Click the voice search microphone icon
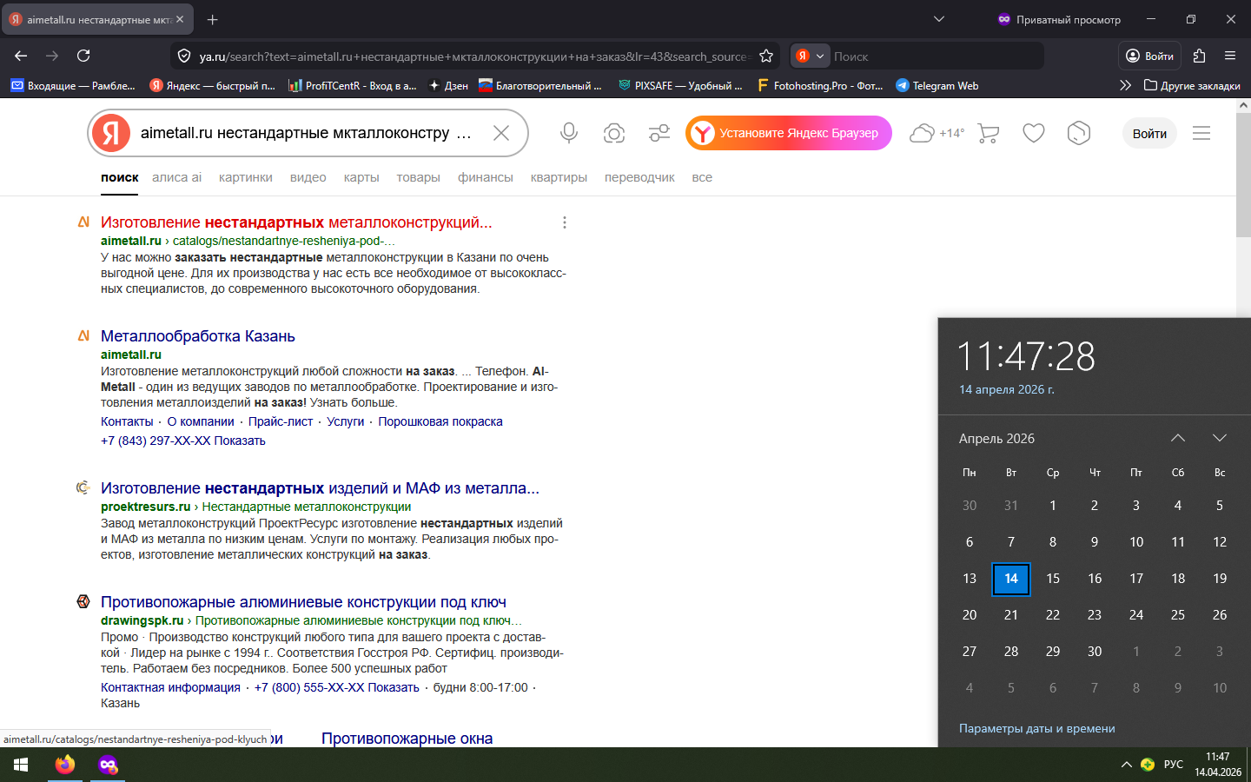The width and height of the screenshot is (1251, 782). pos(569,133)
